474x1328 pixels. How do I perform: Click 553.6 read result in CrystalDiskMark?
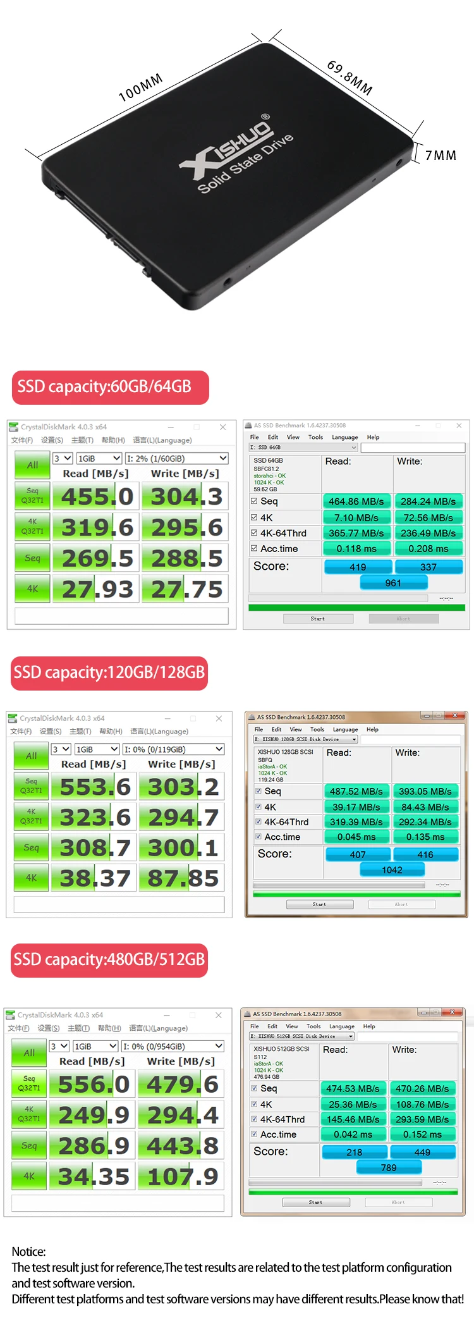coord(94,787)
